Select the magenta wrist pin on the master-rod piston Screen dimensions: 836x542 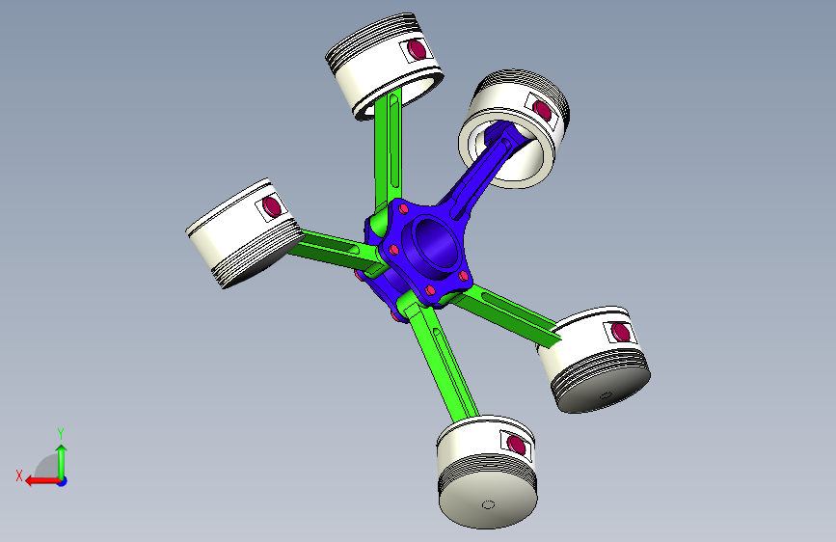[543, 110]
